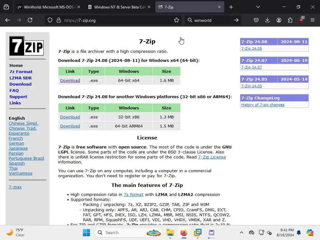
Task: Bookmark this page with the star
Action: coord(177,20)
